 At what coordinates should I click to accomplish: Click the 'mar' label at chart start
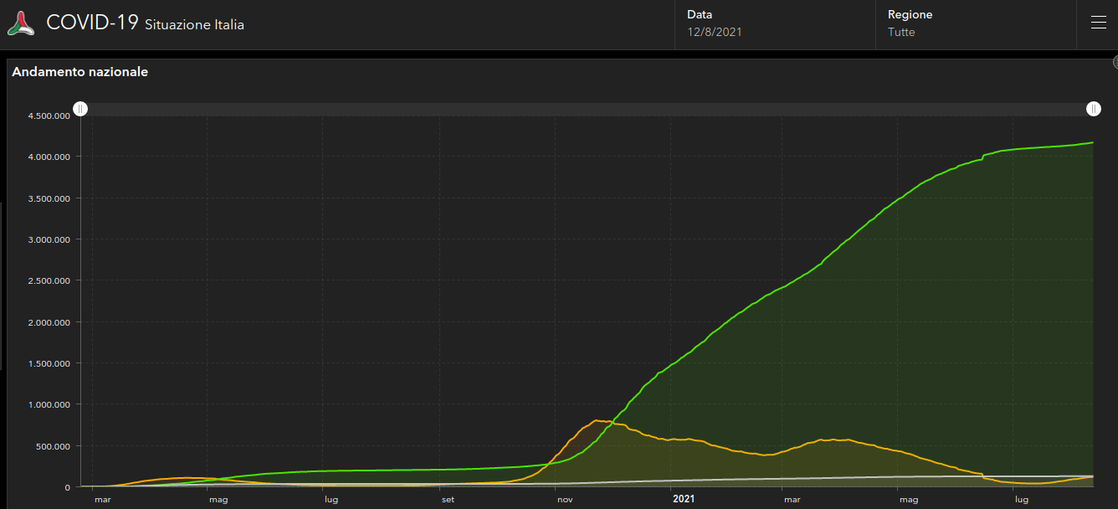point(102,500)
